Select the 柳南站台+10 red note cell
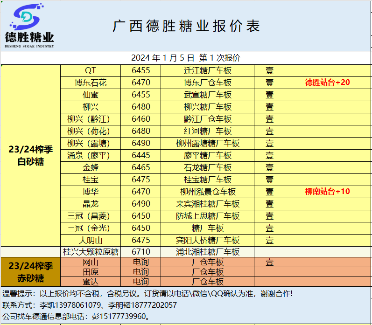 point(327,191)
